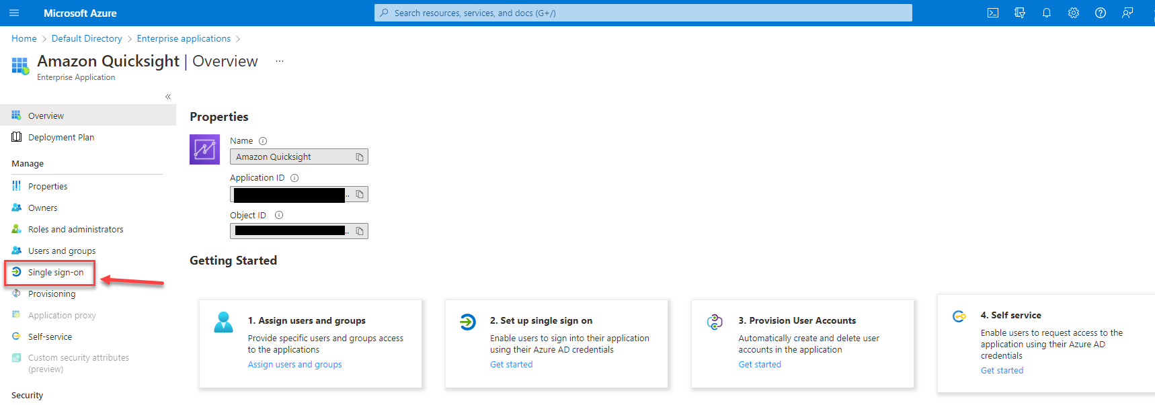Viewport: 1155px width, 405px height.
Task: Click the Overview sidebar icon
Action: 16,116
